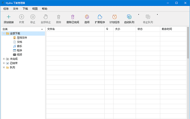Open the 视图 menu
The image size is (190, 119).
(35, 9)
